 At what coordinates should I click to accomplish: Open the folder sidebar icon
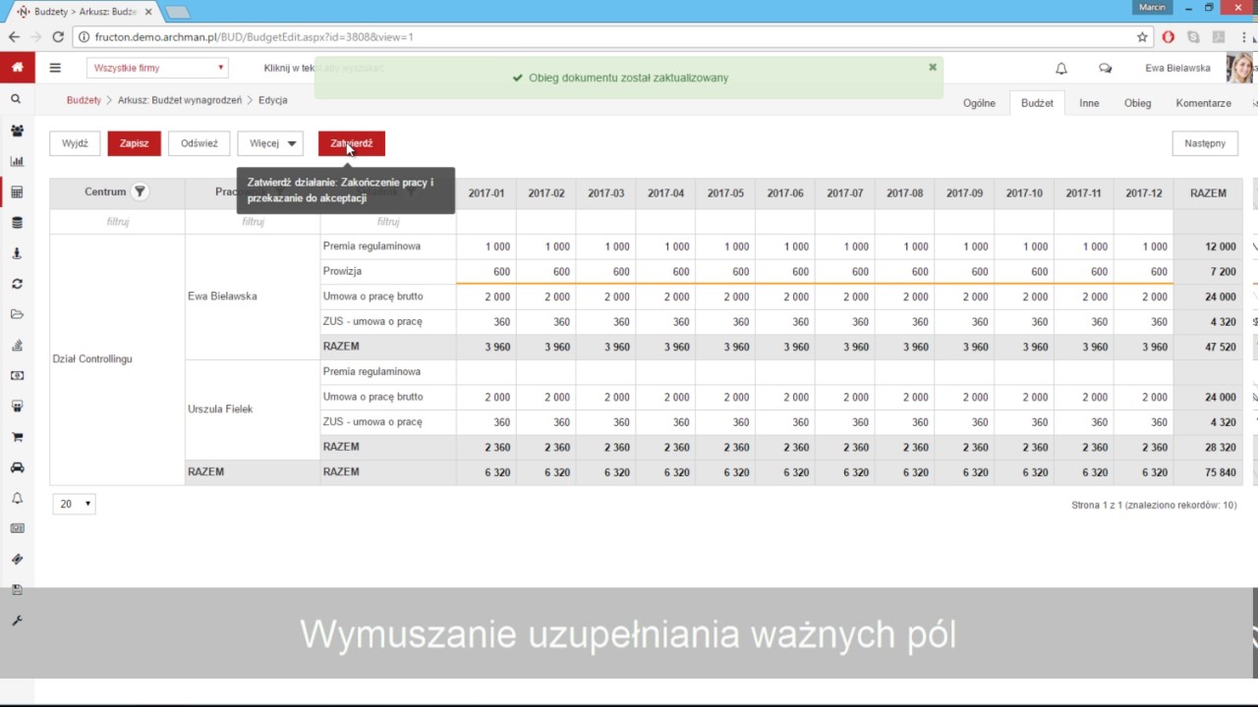17,314
